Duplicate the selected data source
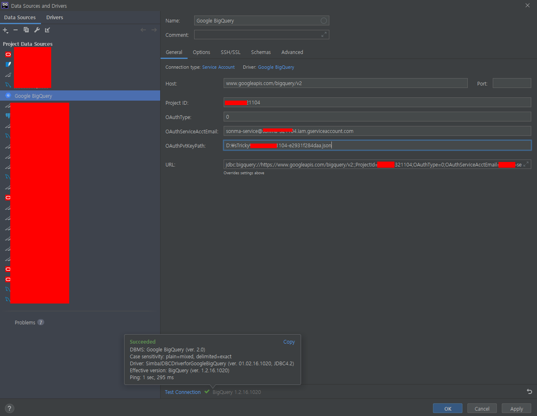This screenshot has width=537, height=416. pos(26,30)
